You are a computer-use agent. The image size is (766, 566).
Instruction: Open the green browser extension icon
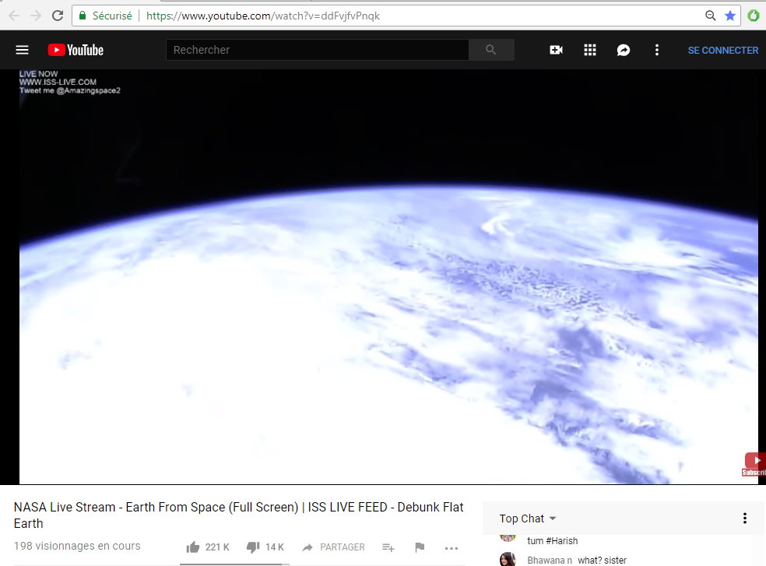coord(754,16)
